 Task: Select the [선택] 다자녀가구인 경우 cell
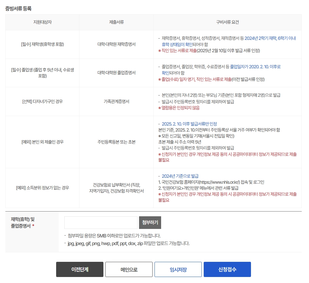coord(42,102)
